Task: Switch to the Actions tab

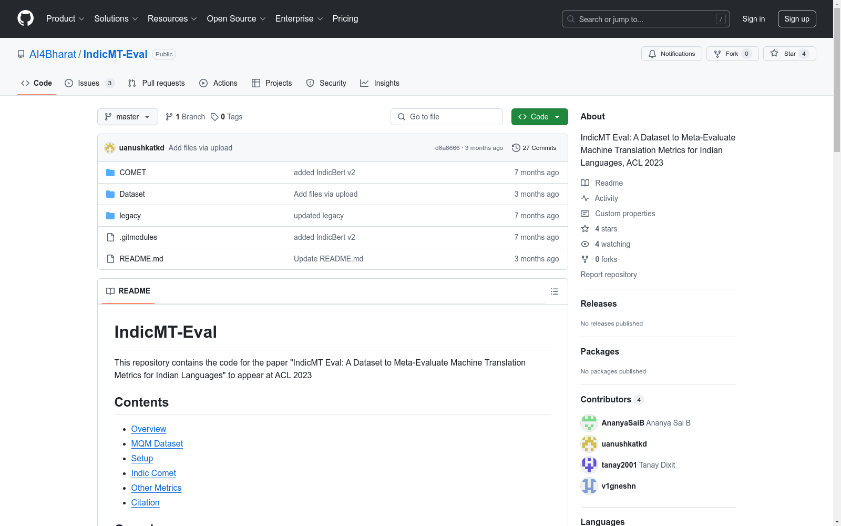Action: [219, 83]
